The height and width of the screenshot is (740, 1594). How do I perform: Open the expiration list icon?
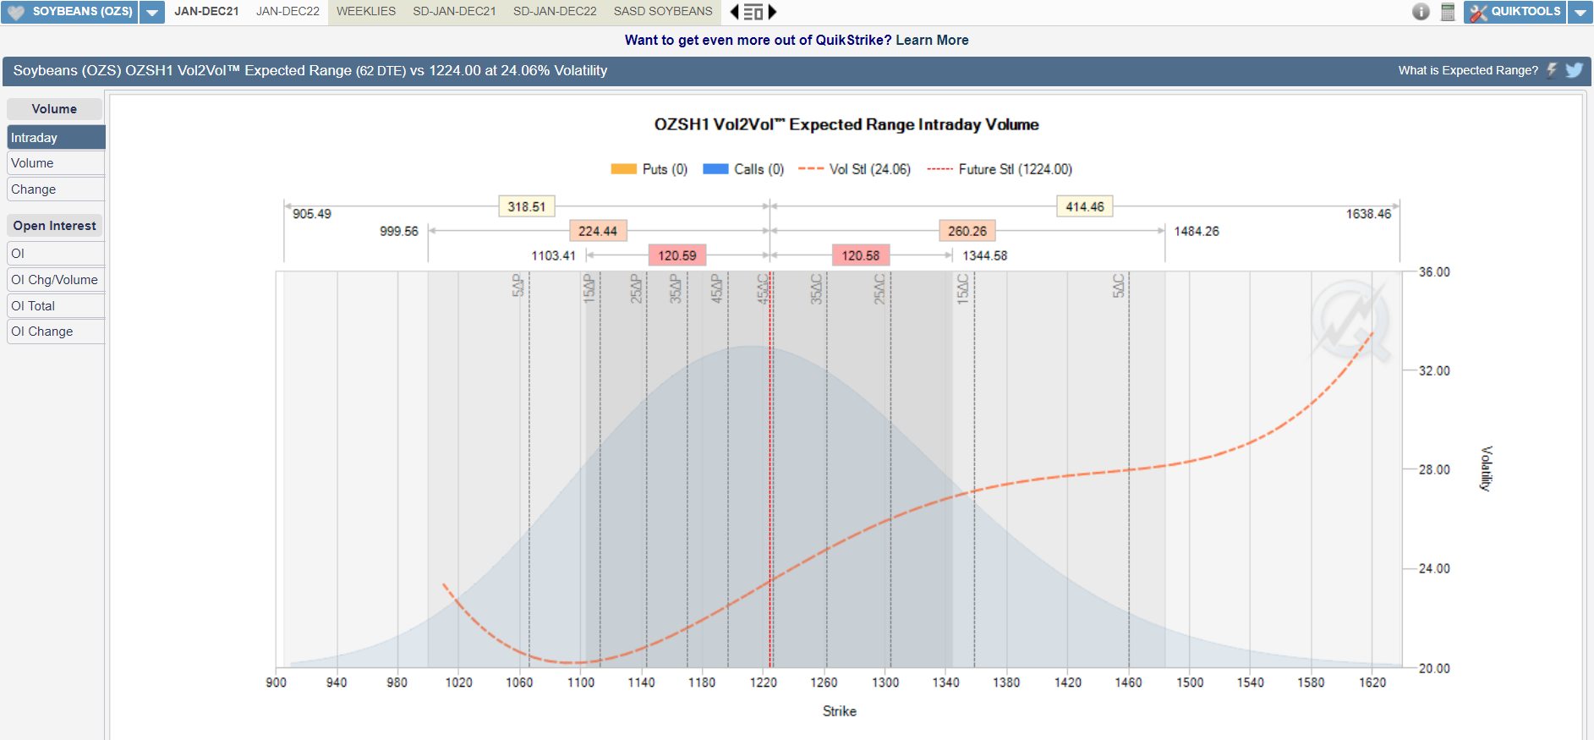[753, 12]
